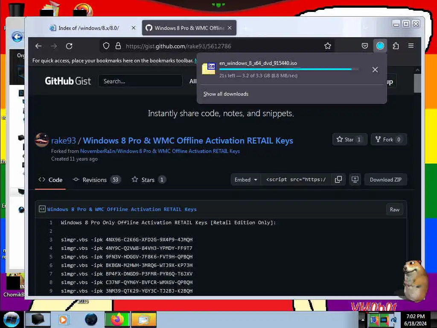Open rake93 user avatar

[x=41, y=140]
